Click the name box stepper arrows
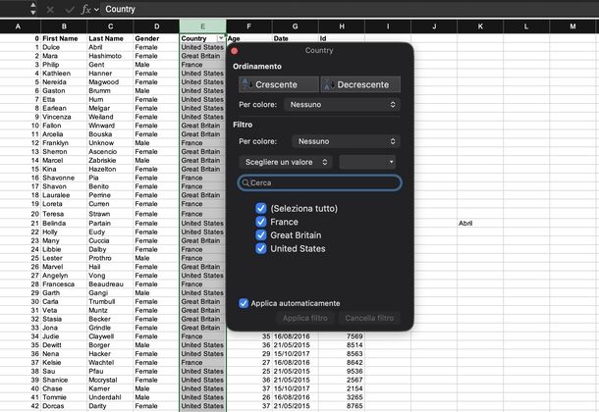The width and height of the screenshot is (599, 412). pyautogui.click(x=33, y=9)
